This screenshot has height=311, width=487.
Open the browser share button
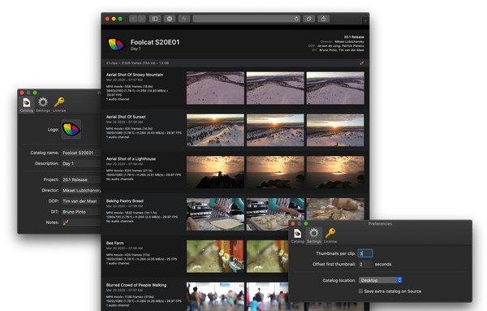pyautogui.click(x=323, y=19)
